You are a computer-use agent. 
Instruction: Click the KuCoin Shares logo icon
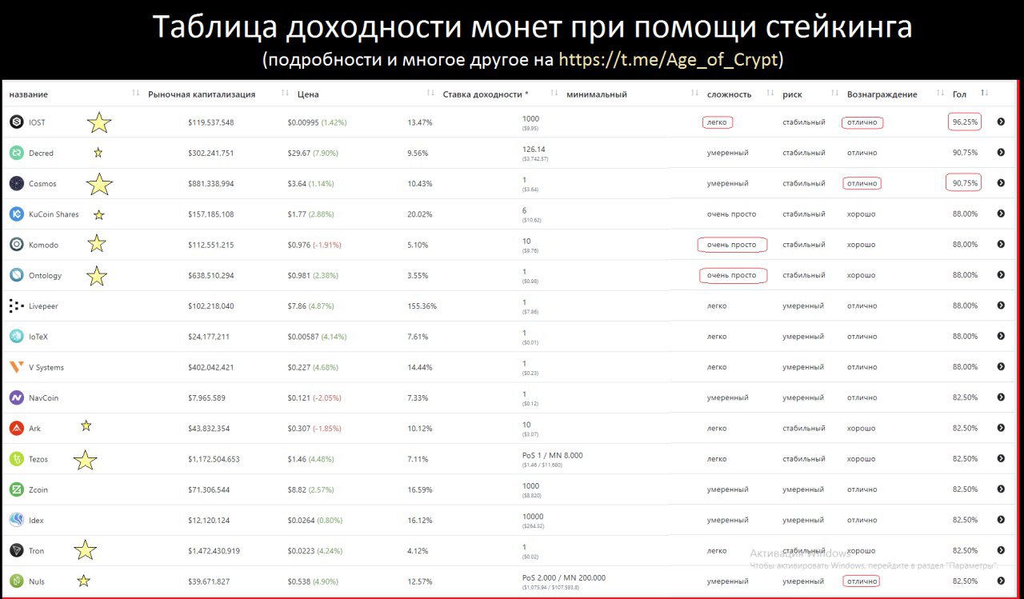point(16,214)
